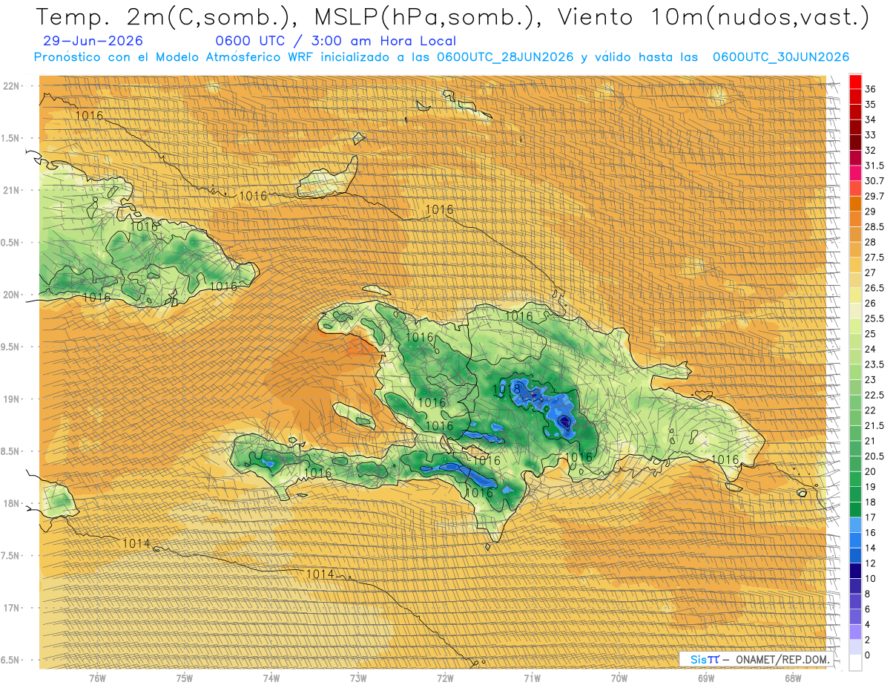Click the legend value '27.5'
890x688 pixels.
tap(874, 258)
